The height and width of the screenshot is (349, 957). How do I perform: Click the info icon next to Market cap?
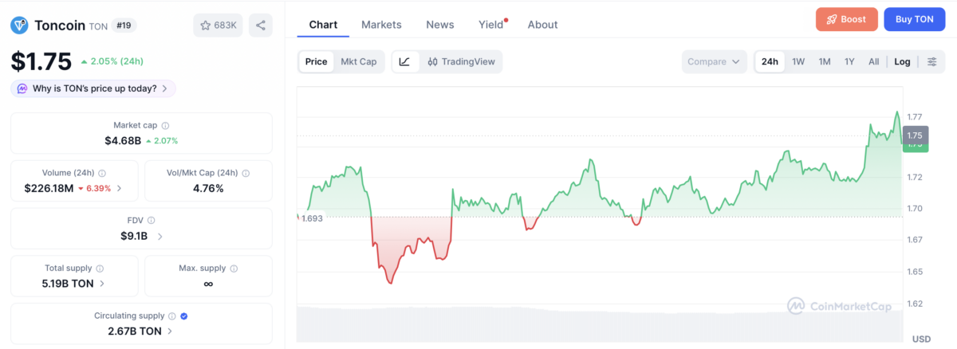[x=165, y=126]
